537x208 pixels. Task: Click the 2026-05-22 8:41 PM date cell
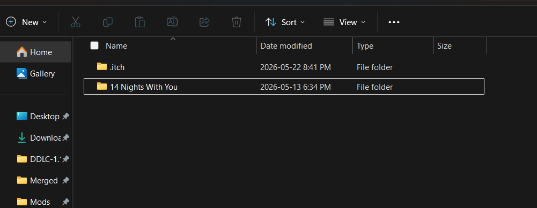point(296,67)
